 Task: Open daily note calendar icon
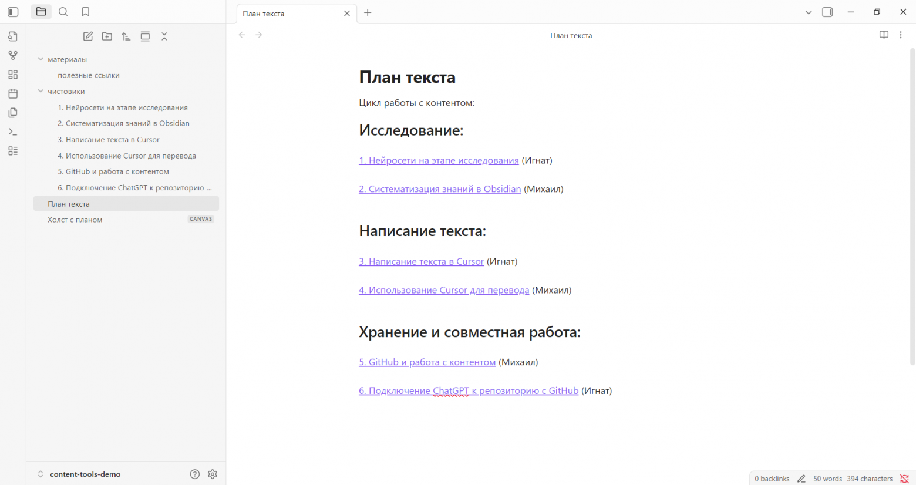click(13, 93)
